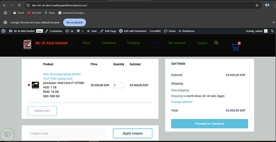Viewport: 276px width, 142px height.
Task: Bookmark this page with the star icon
Action: 257,5
